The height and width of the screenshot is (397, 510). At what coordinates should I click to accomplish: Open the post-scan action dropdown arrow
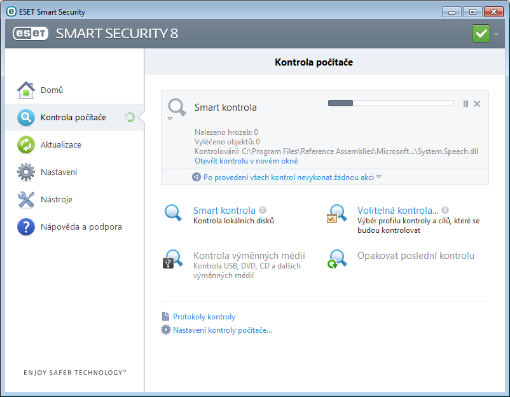pyautogui.click(x=378, y=177)
